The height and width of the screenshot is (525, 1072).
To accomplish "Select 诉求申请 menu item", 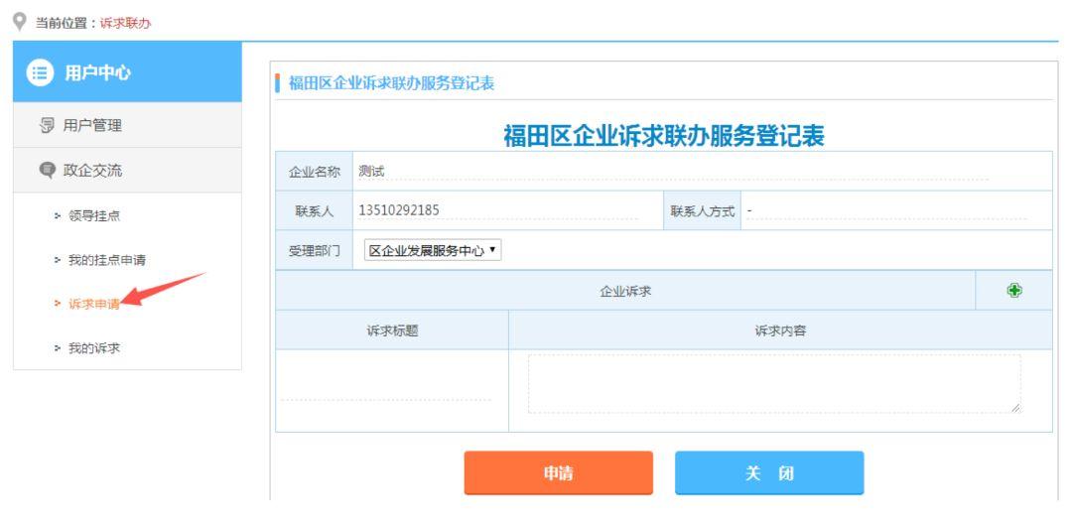I will [94, 305].
